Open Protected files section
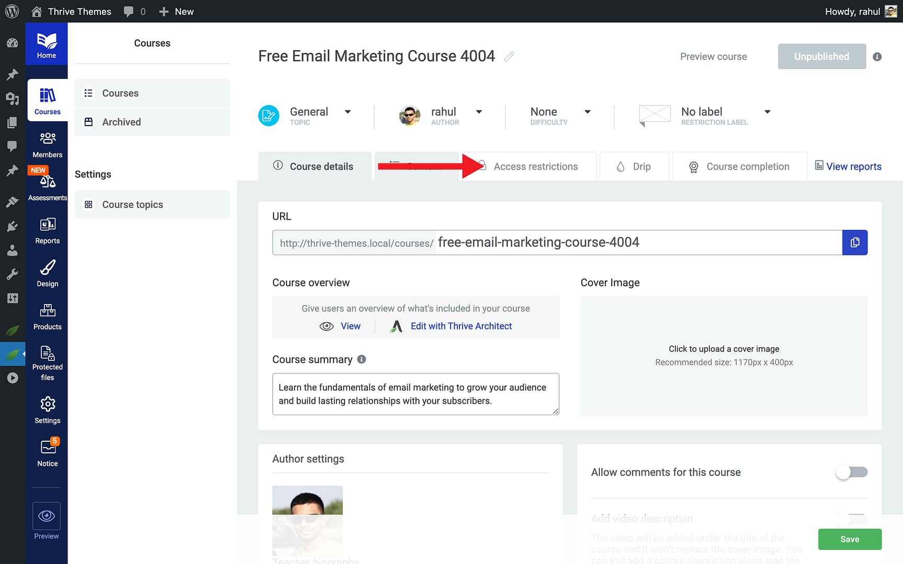 point(47,363)
